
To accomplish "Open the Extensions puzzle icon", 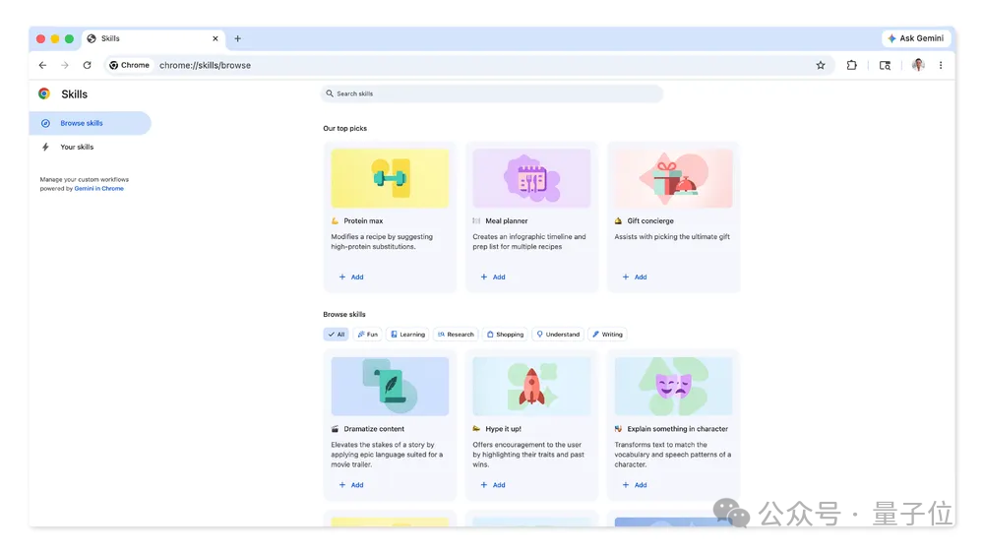I will tap(851, 65).
